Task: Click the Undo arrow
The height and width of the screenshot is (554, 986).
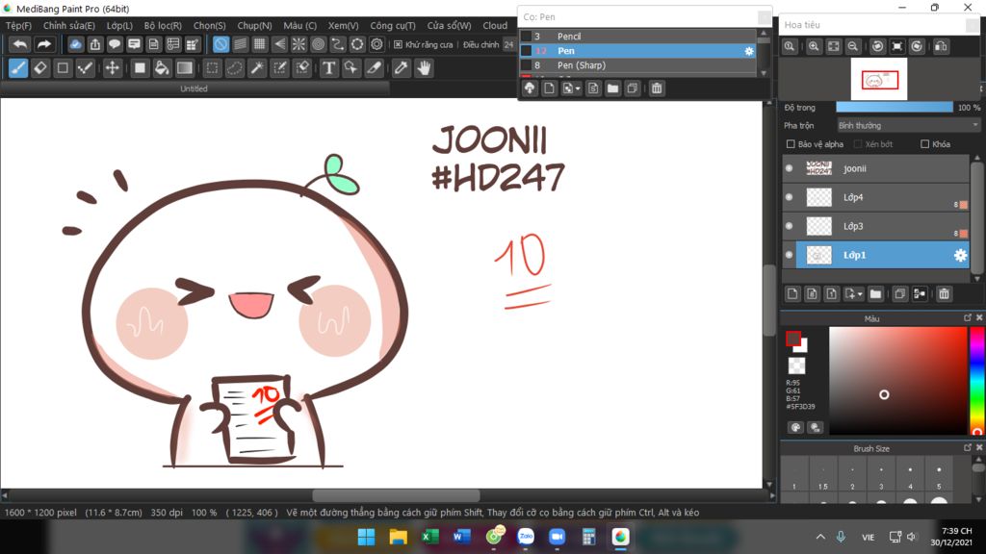Action: (x=20, y=44)
